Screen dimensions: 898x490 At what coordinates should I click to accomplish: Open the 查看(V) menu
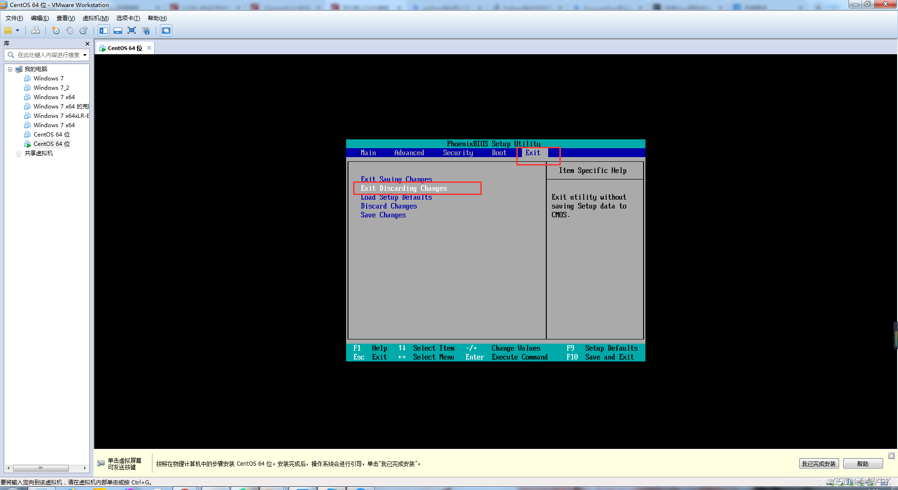point(65,18)
